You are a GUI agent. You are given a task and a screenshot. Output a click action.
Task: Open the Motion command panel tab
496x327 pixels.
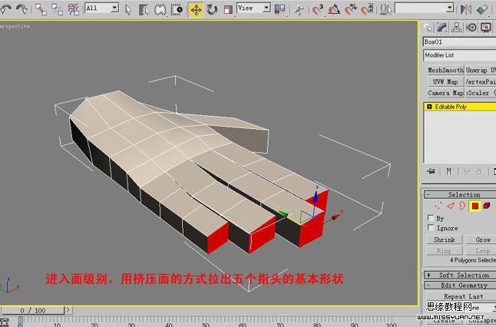[471, 28]
